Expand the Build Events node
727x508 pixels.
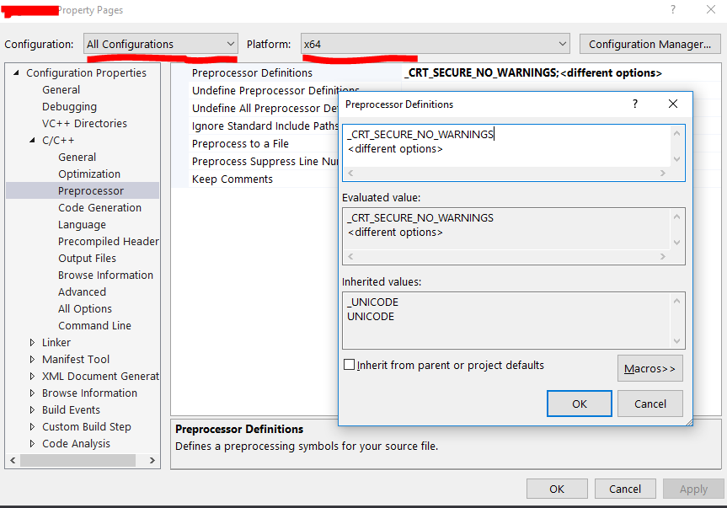coord(32,409)
